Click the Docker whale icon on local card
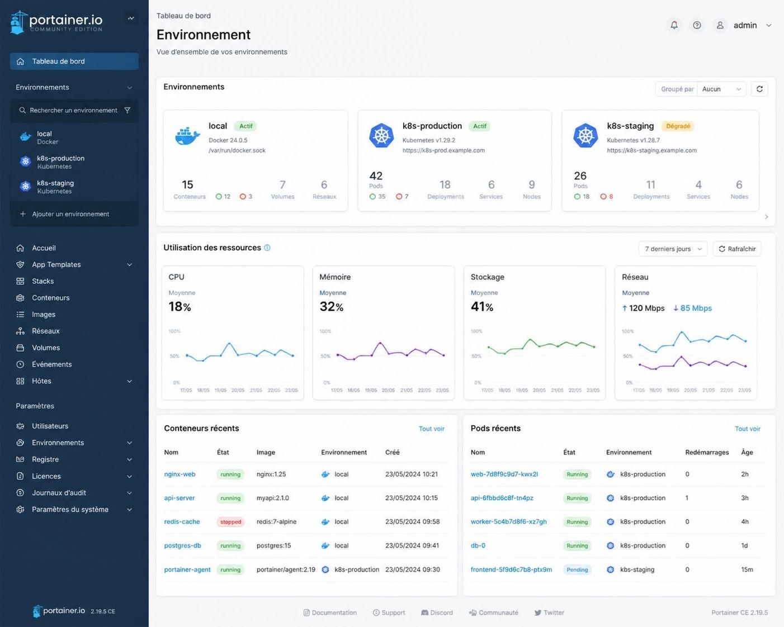This screenshot has width=784, height=627. pyautogui.click(x=187, y=135)
